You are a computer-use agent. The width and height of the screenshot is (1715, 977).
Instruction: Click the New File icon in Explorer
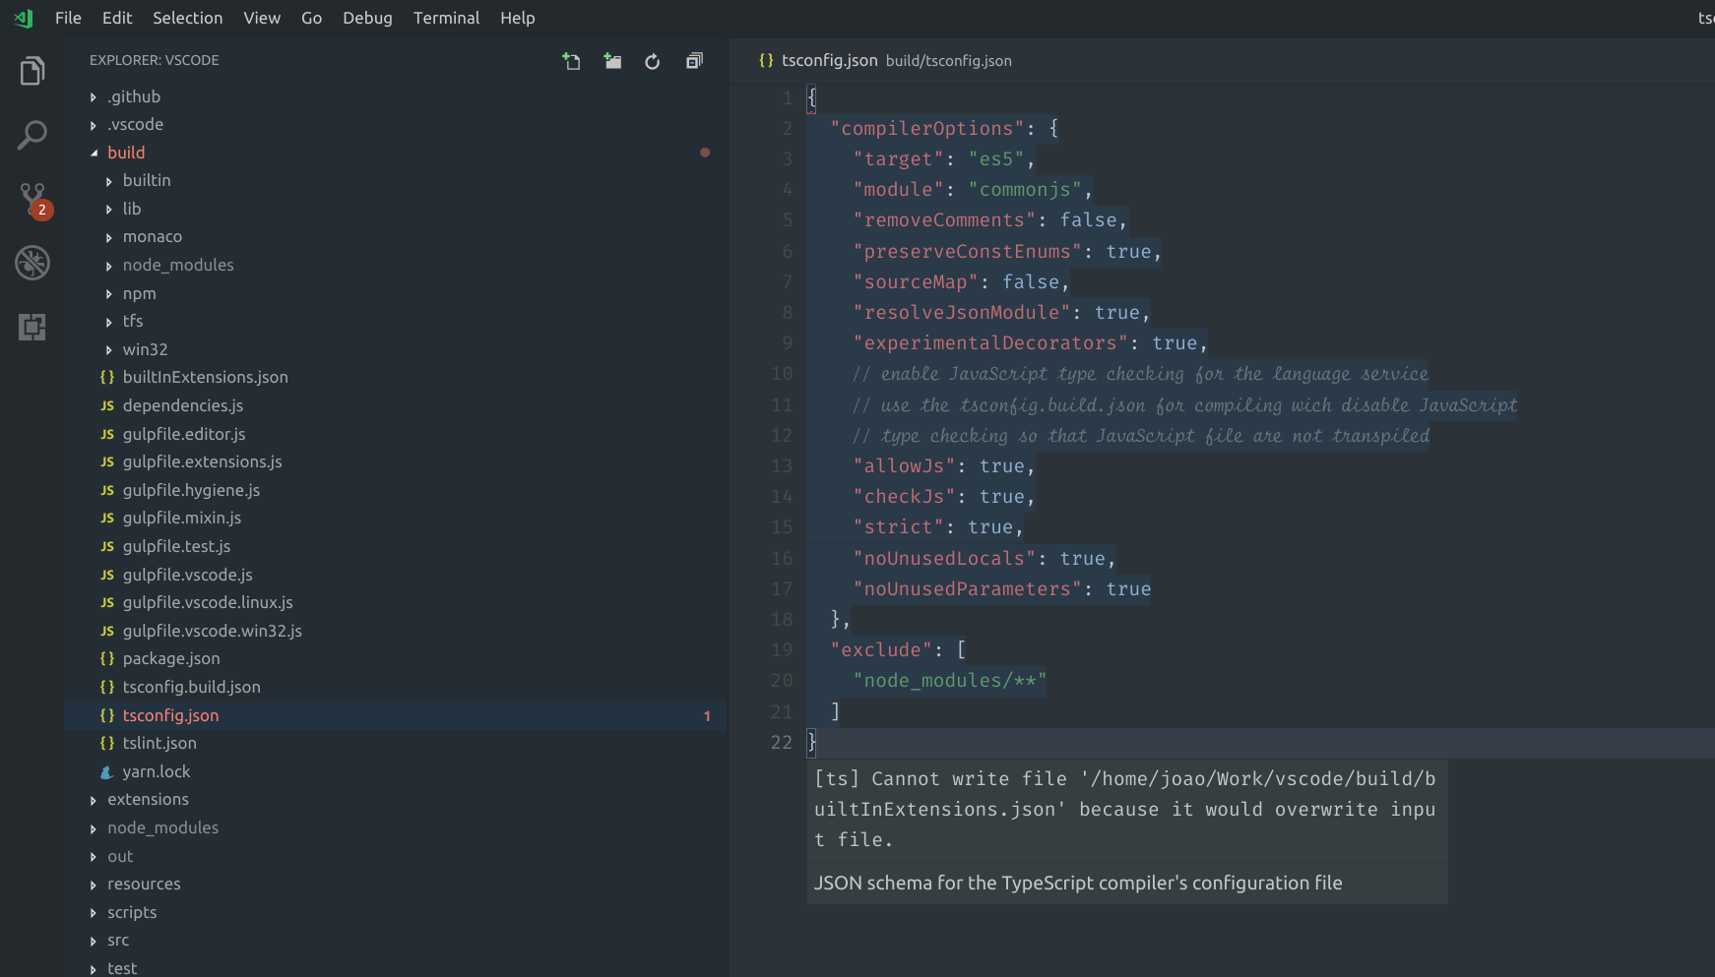tap(571, 61)
